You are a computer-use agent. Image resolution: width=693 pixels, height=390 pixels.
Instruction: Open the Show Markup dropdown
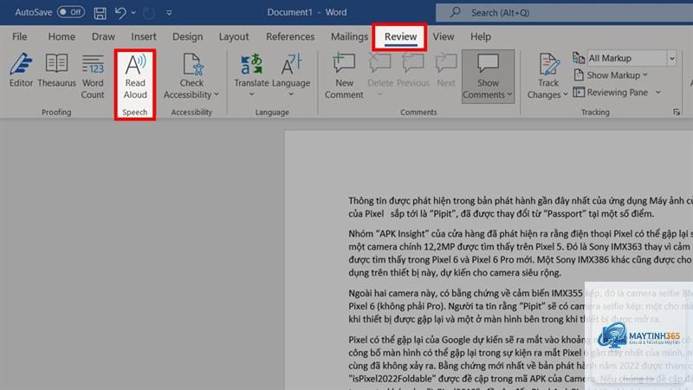coord(610,75)
